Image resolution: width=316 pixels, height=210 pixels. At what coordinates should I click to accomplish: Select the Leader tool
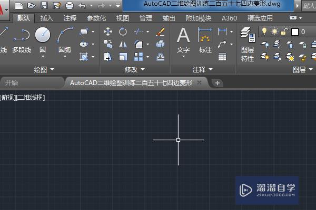[222, 44]
